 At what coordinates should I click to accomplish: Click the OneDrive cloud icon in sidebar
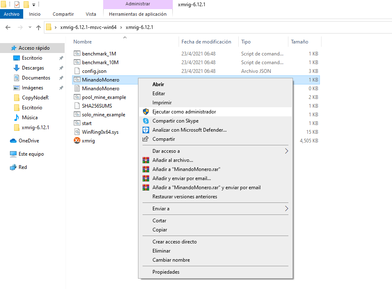pyautogui.click(x=13, y=141)
